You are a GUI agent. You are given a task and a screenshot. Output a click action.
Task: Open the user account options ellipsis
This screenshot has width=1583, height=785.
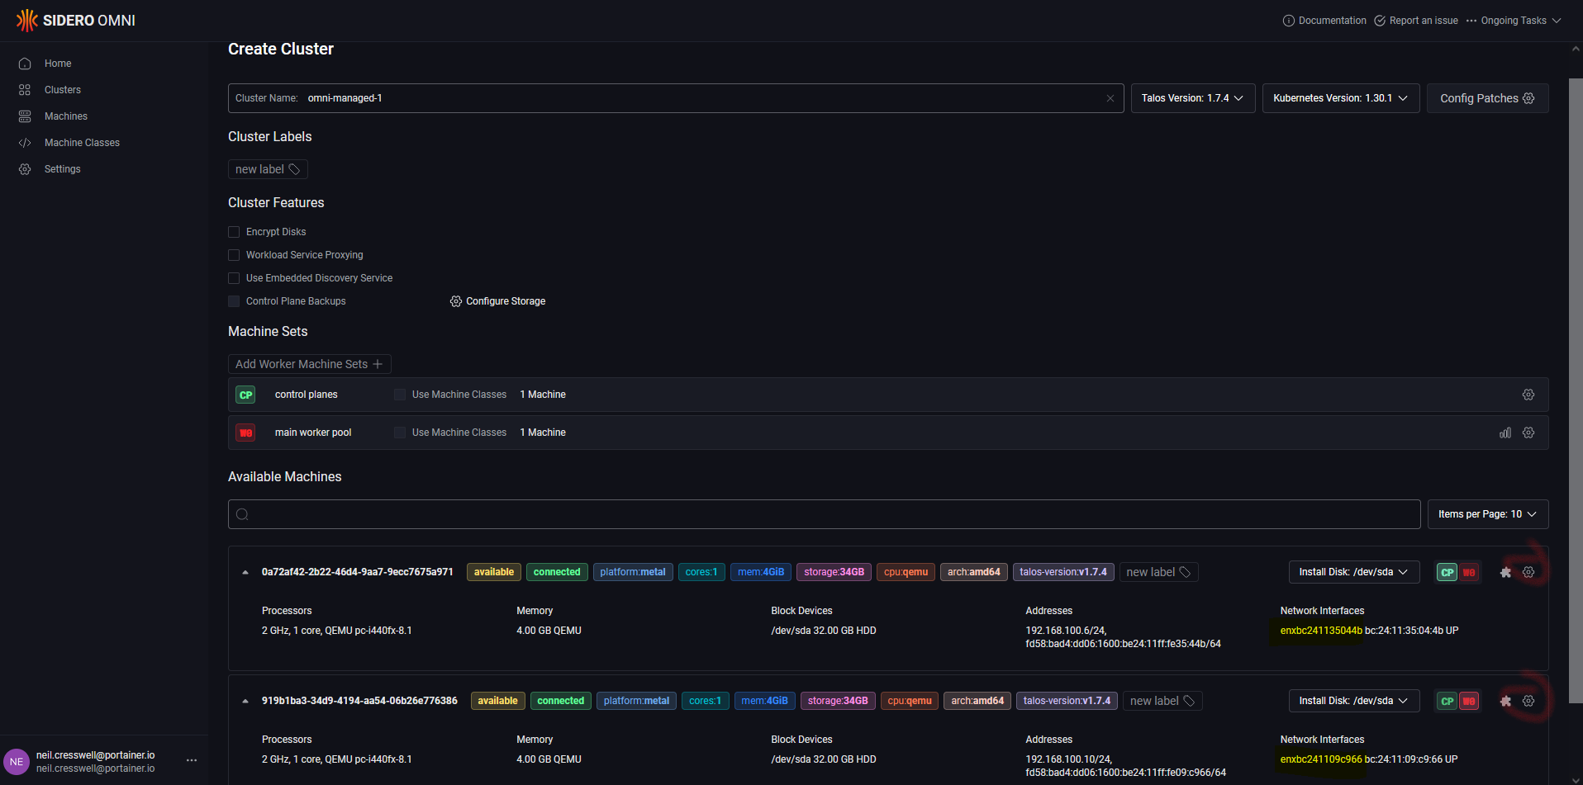coord(192,760)
